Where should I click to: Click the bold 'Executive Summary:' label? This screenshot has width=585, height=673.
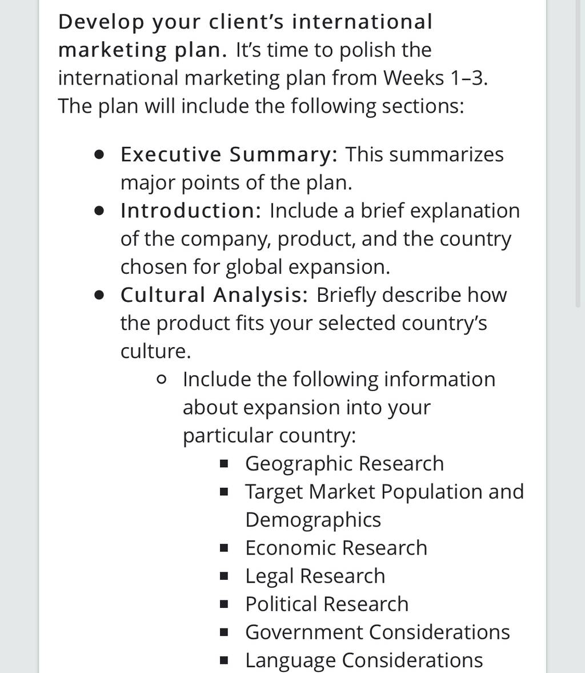tap(229, 154)
